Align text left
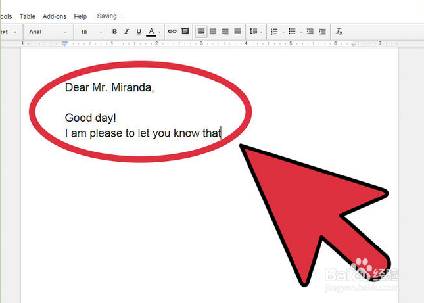Image resolution: width=424 pixels, height=303 pixels. point(201,32)
